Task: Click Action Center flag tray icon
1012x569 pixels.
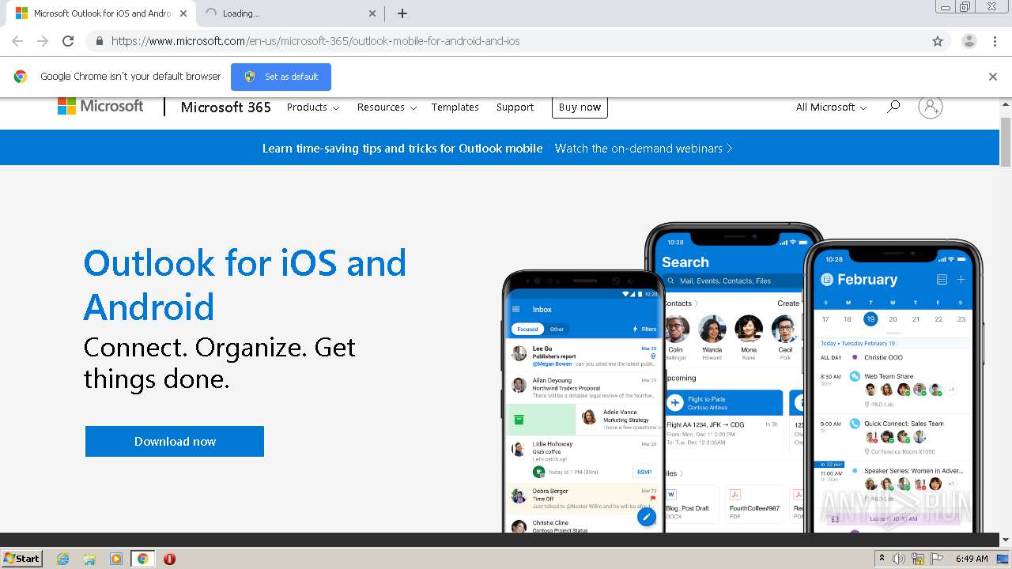Action: pos(935,559)
